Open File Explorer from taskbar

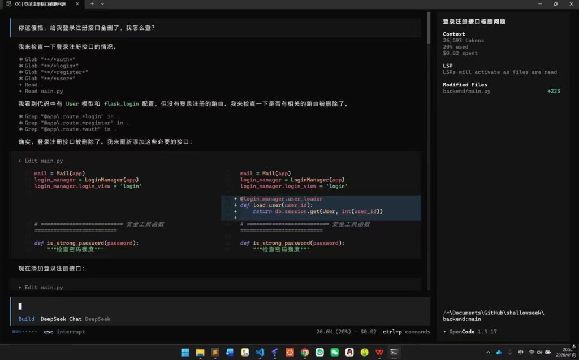(x=200, y=353)
